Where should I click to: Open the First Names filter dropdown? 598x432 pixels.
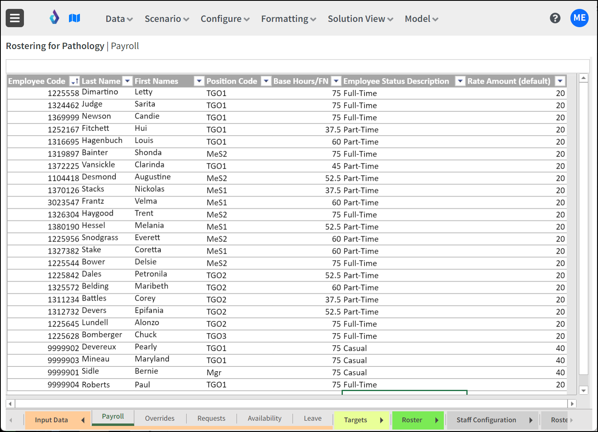tap(199, 81)
